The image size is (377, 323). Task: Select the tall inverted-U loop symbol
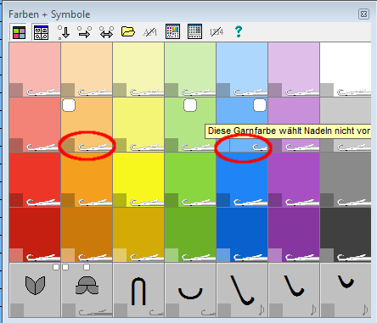[x=138, y=291]
